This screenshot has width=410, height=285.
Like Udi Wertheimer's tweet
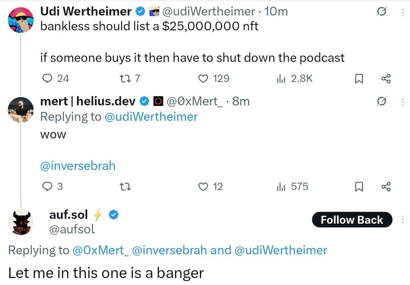[203, 79]
